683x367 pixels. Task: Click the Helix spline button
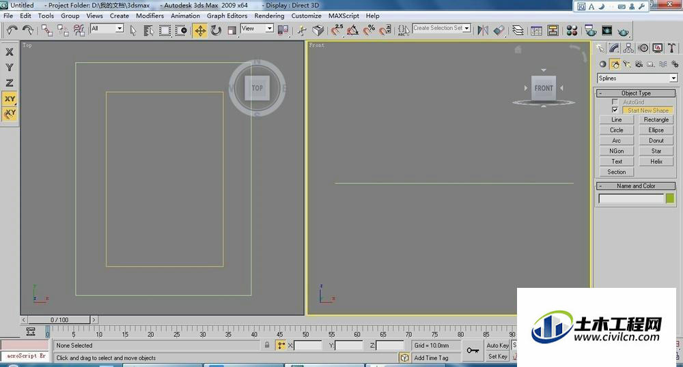[x=656, y=161]
